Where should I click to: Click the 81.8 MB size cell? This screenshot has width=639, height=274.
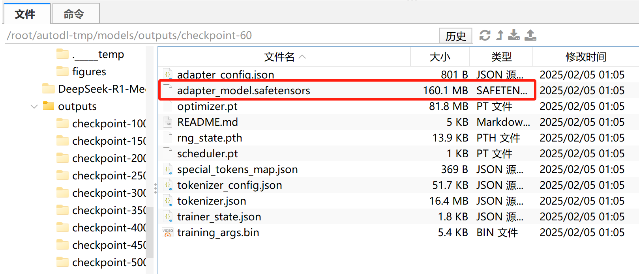point(448,106)
